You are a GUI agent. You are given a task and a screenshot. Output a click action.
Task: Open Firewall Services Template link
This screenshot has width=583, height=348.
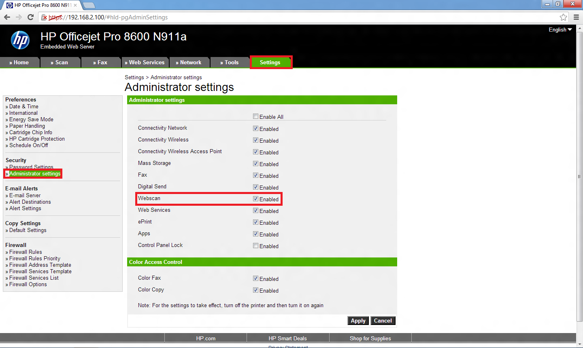pos(40,272)
